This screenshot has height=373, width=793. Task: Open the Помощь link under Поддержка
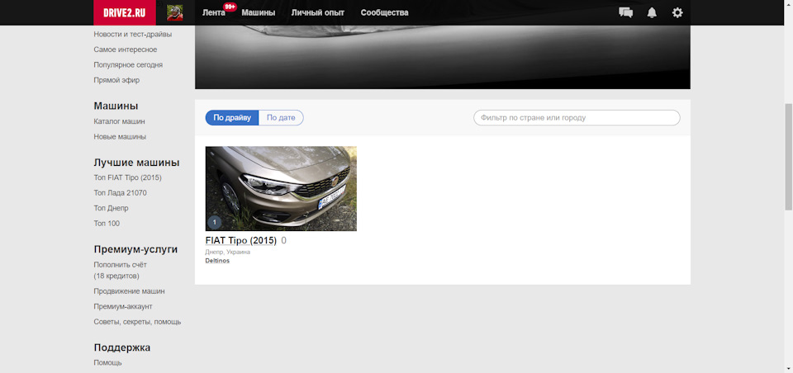pos(107,362)
